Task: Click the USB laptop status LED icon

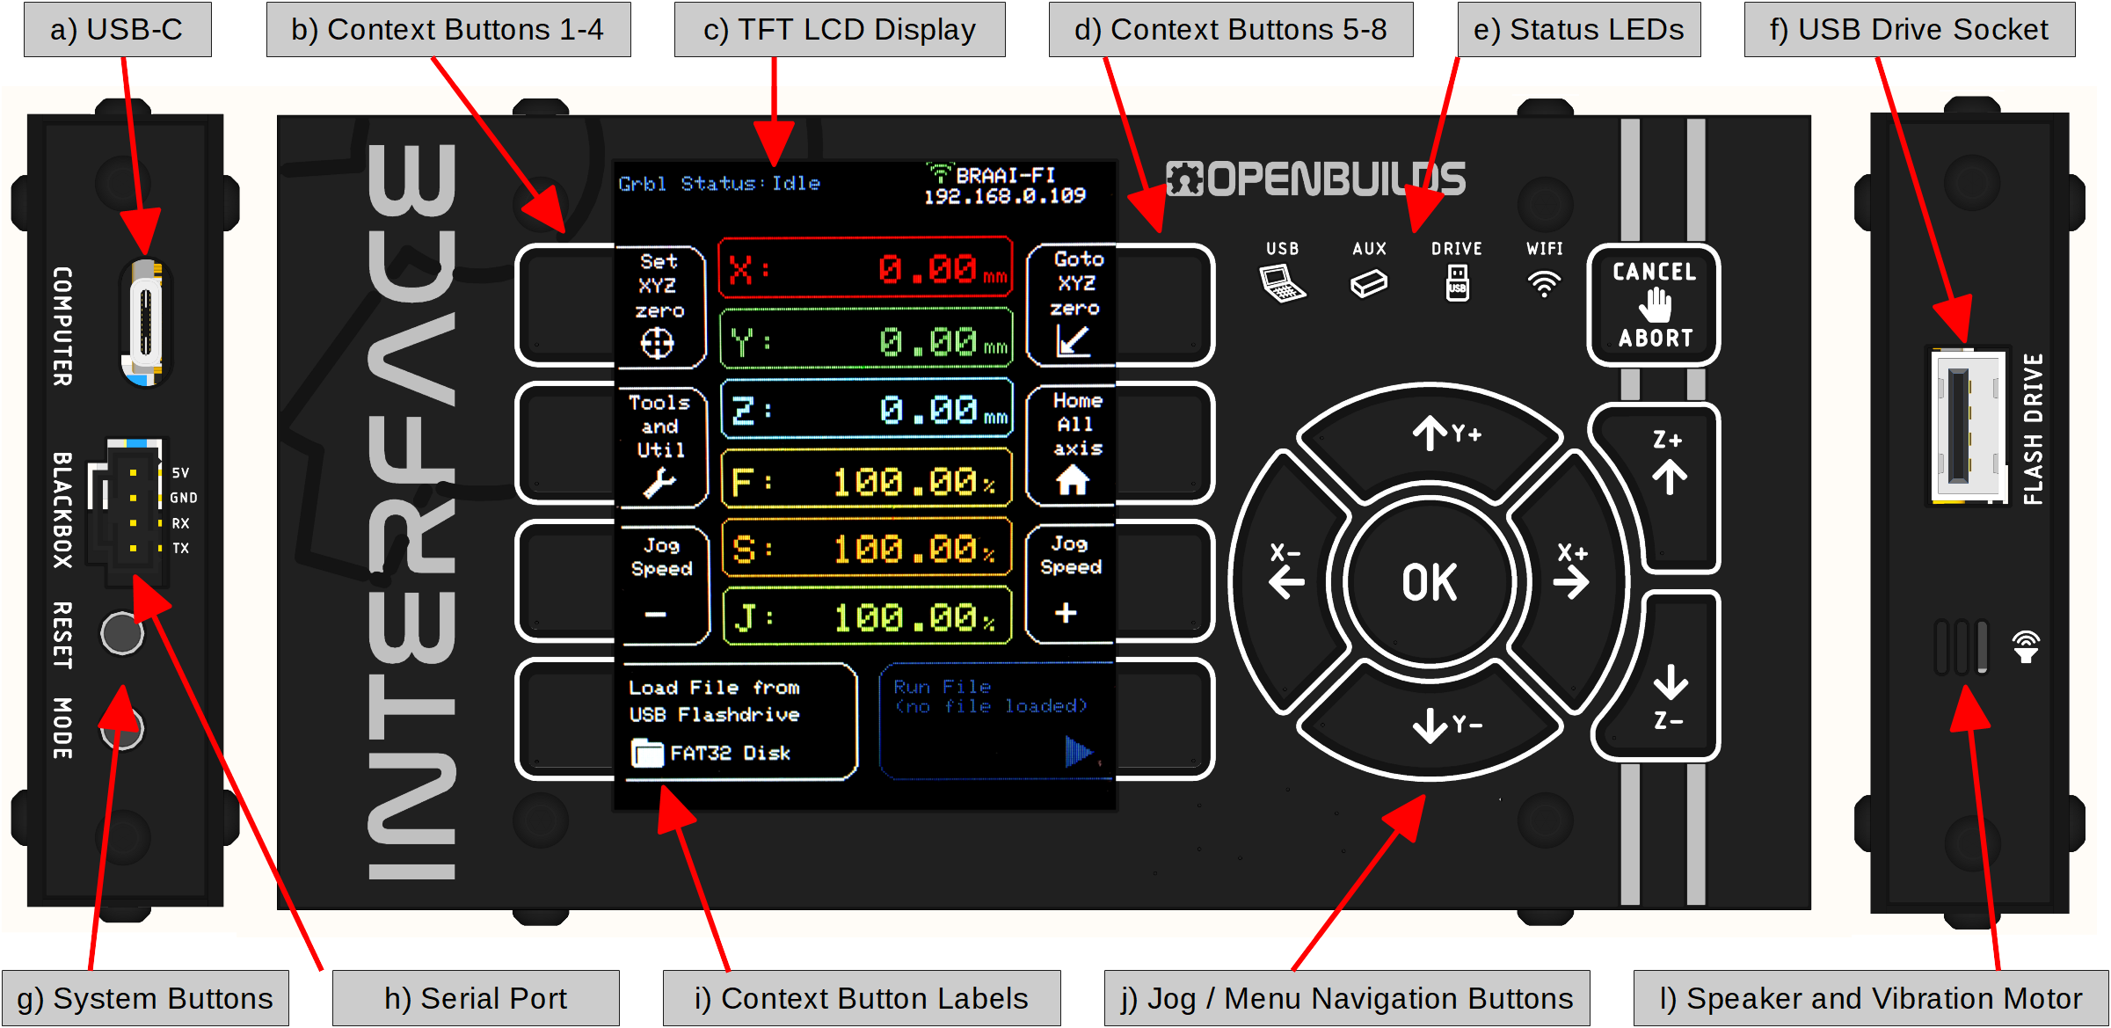Action: point(1282,283)
